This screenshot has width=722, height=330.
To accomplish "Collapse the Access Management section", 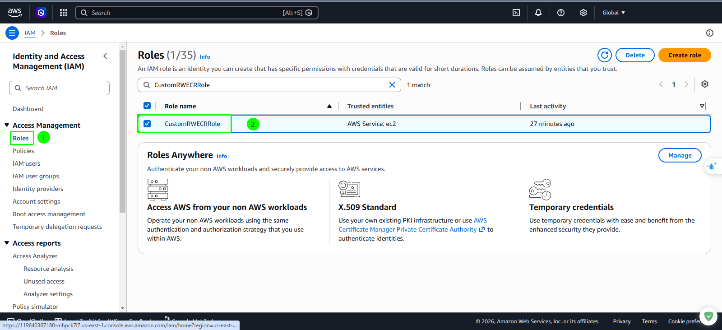I will (x=7, y=125).
